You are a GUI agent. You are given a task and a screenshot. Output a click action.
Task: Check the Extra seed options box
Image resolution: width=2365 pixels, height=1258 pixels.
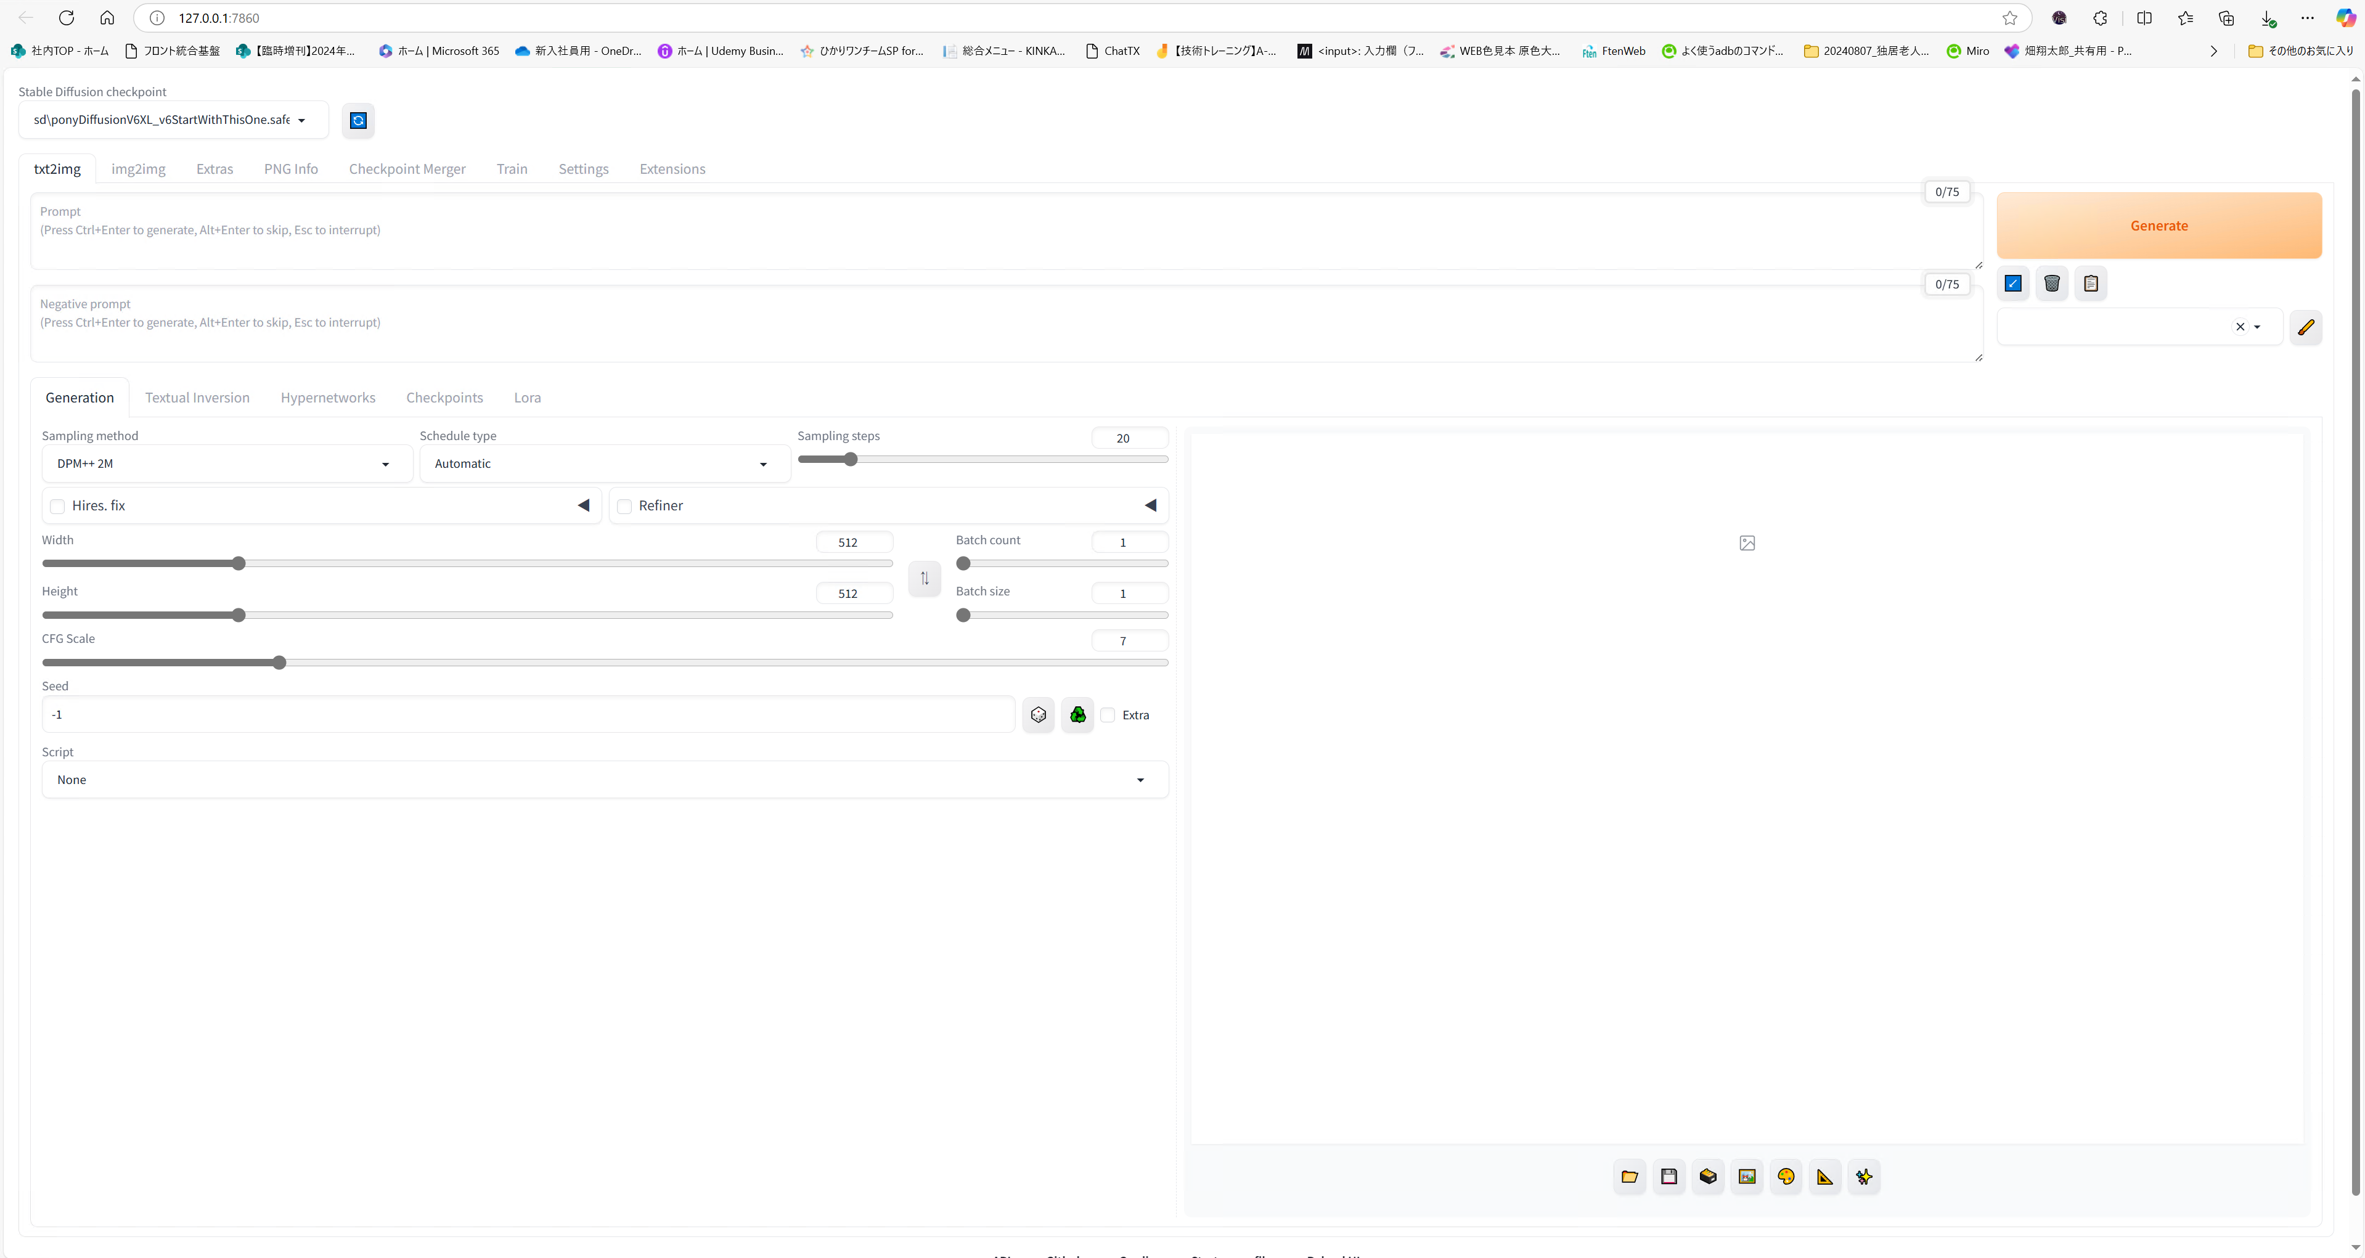point(1108,714)
